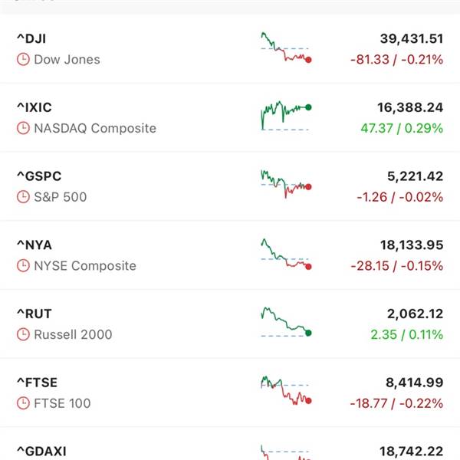Viewport: 460px width, 460px height.
Task: Select the ^IXIC ticker symbol
Action: click(x=34, y=107)
